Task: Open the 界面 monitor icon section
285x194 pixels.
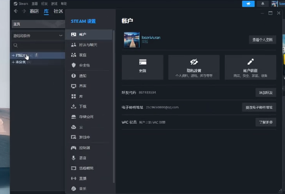Action: [x=73, y=86]
